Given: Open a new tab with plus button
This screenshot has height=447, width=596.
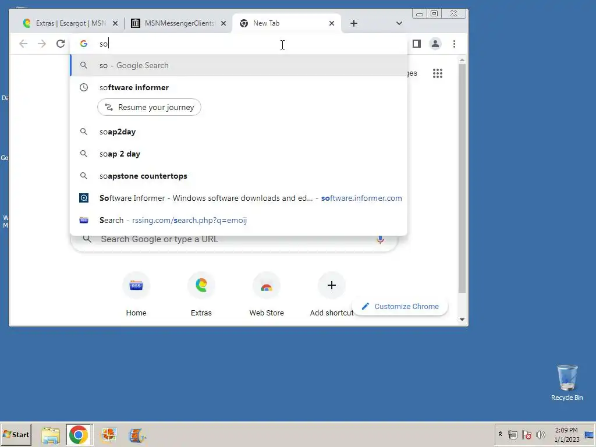Looking at the screenshot, I should pyautogui.click(x=353, y=23).
